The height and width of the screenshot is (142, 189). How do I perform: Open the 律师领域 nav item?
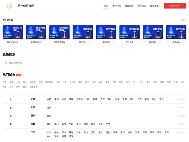pos(117,6)
